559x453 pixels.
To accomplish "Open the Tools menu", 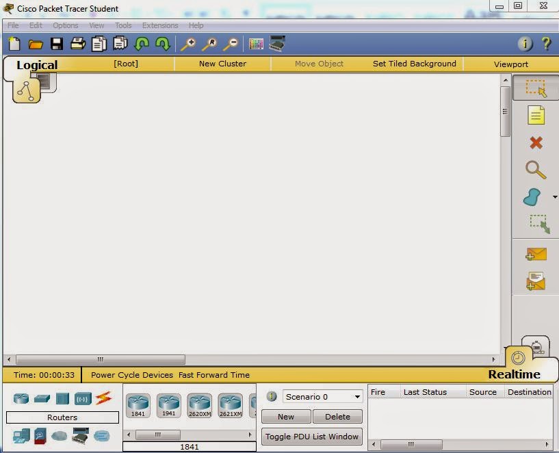I will click(123, 25).
